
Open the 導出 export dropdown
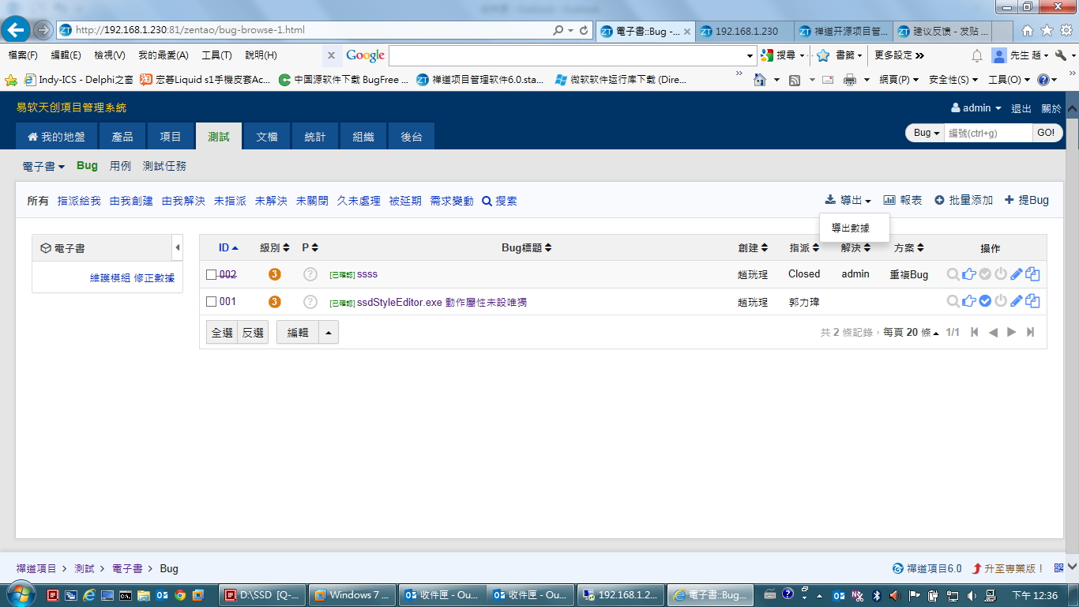click(848, 201)
